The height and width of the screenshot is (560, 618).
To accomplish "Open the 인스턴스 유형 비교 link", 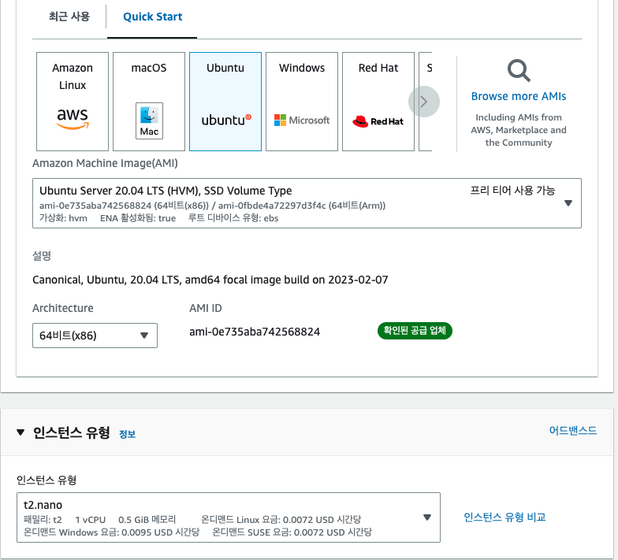I will click(x=504, y=517).
